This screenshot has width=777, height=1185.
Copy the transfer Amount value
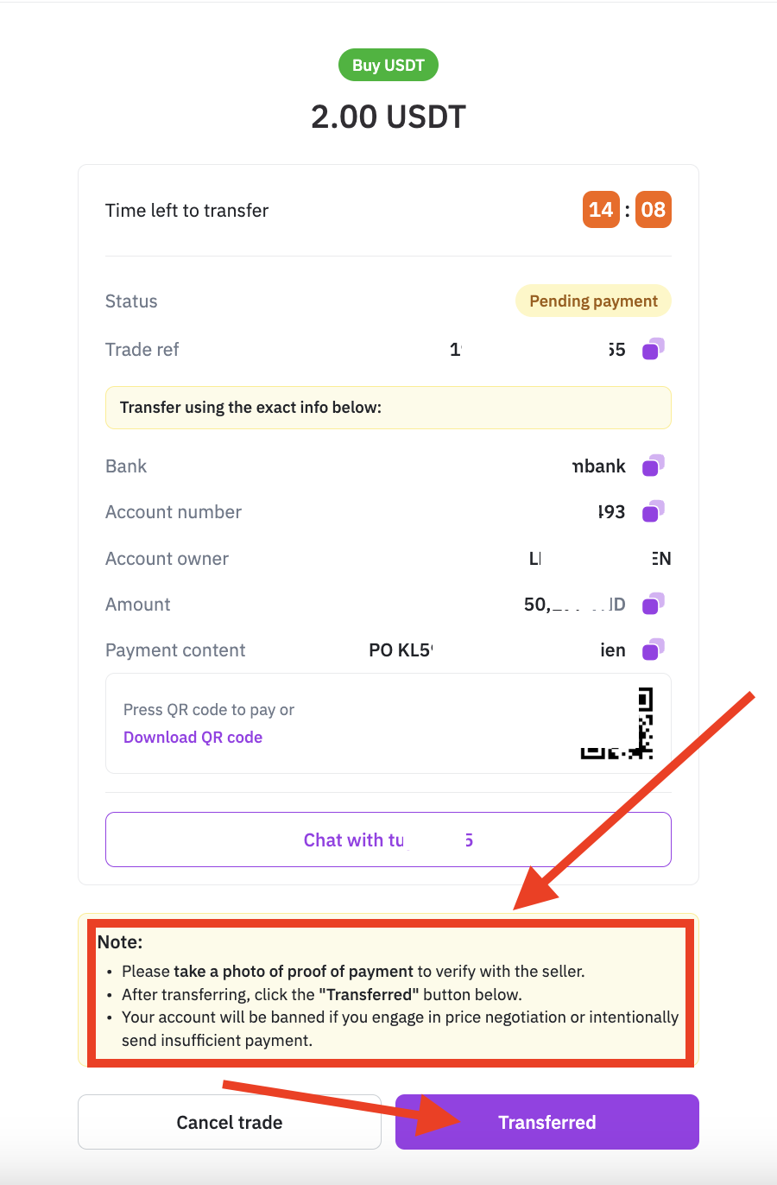653,605
